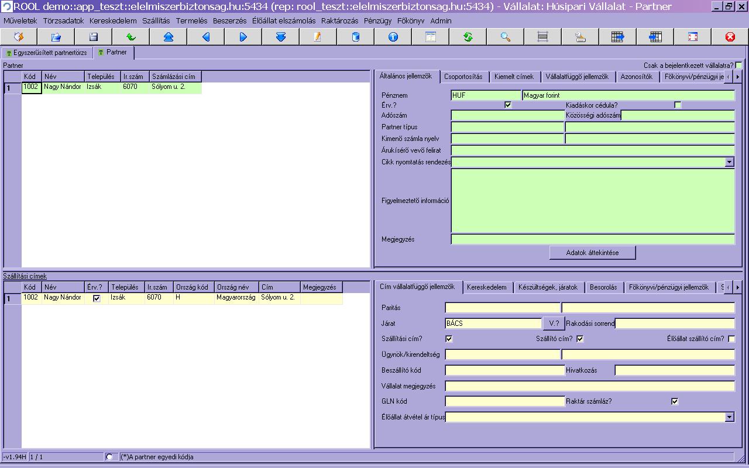Screen dimensions: 749x468
Task: Toggle Érv.? checkbox in shipping address row
Action: [97, 298]
